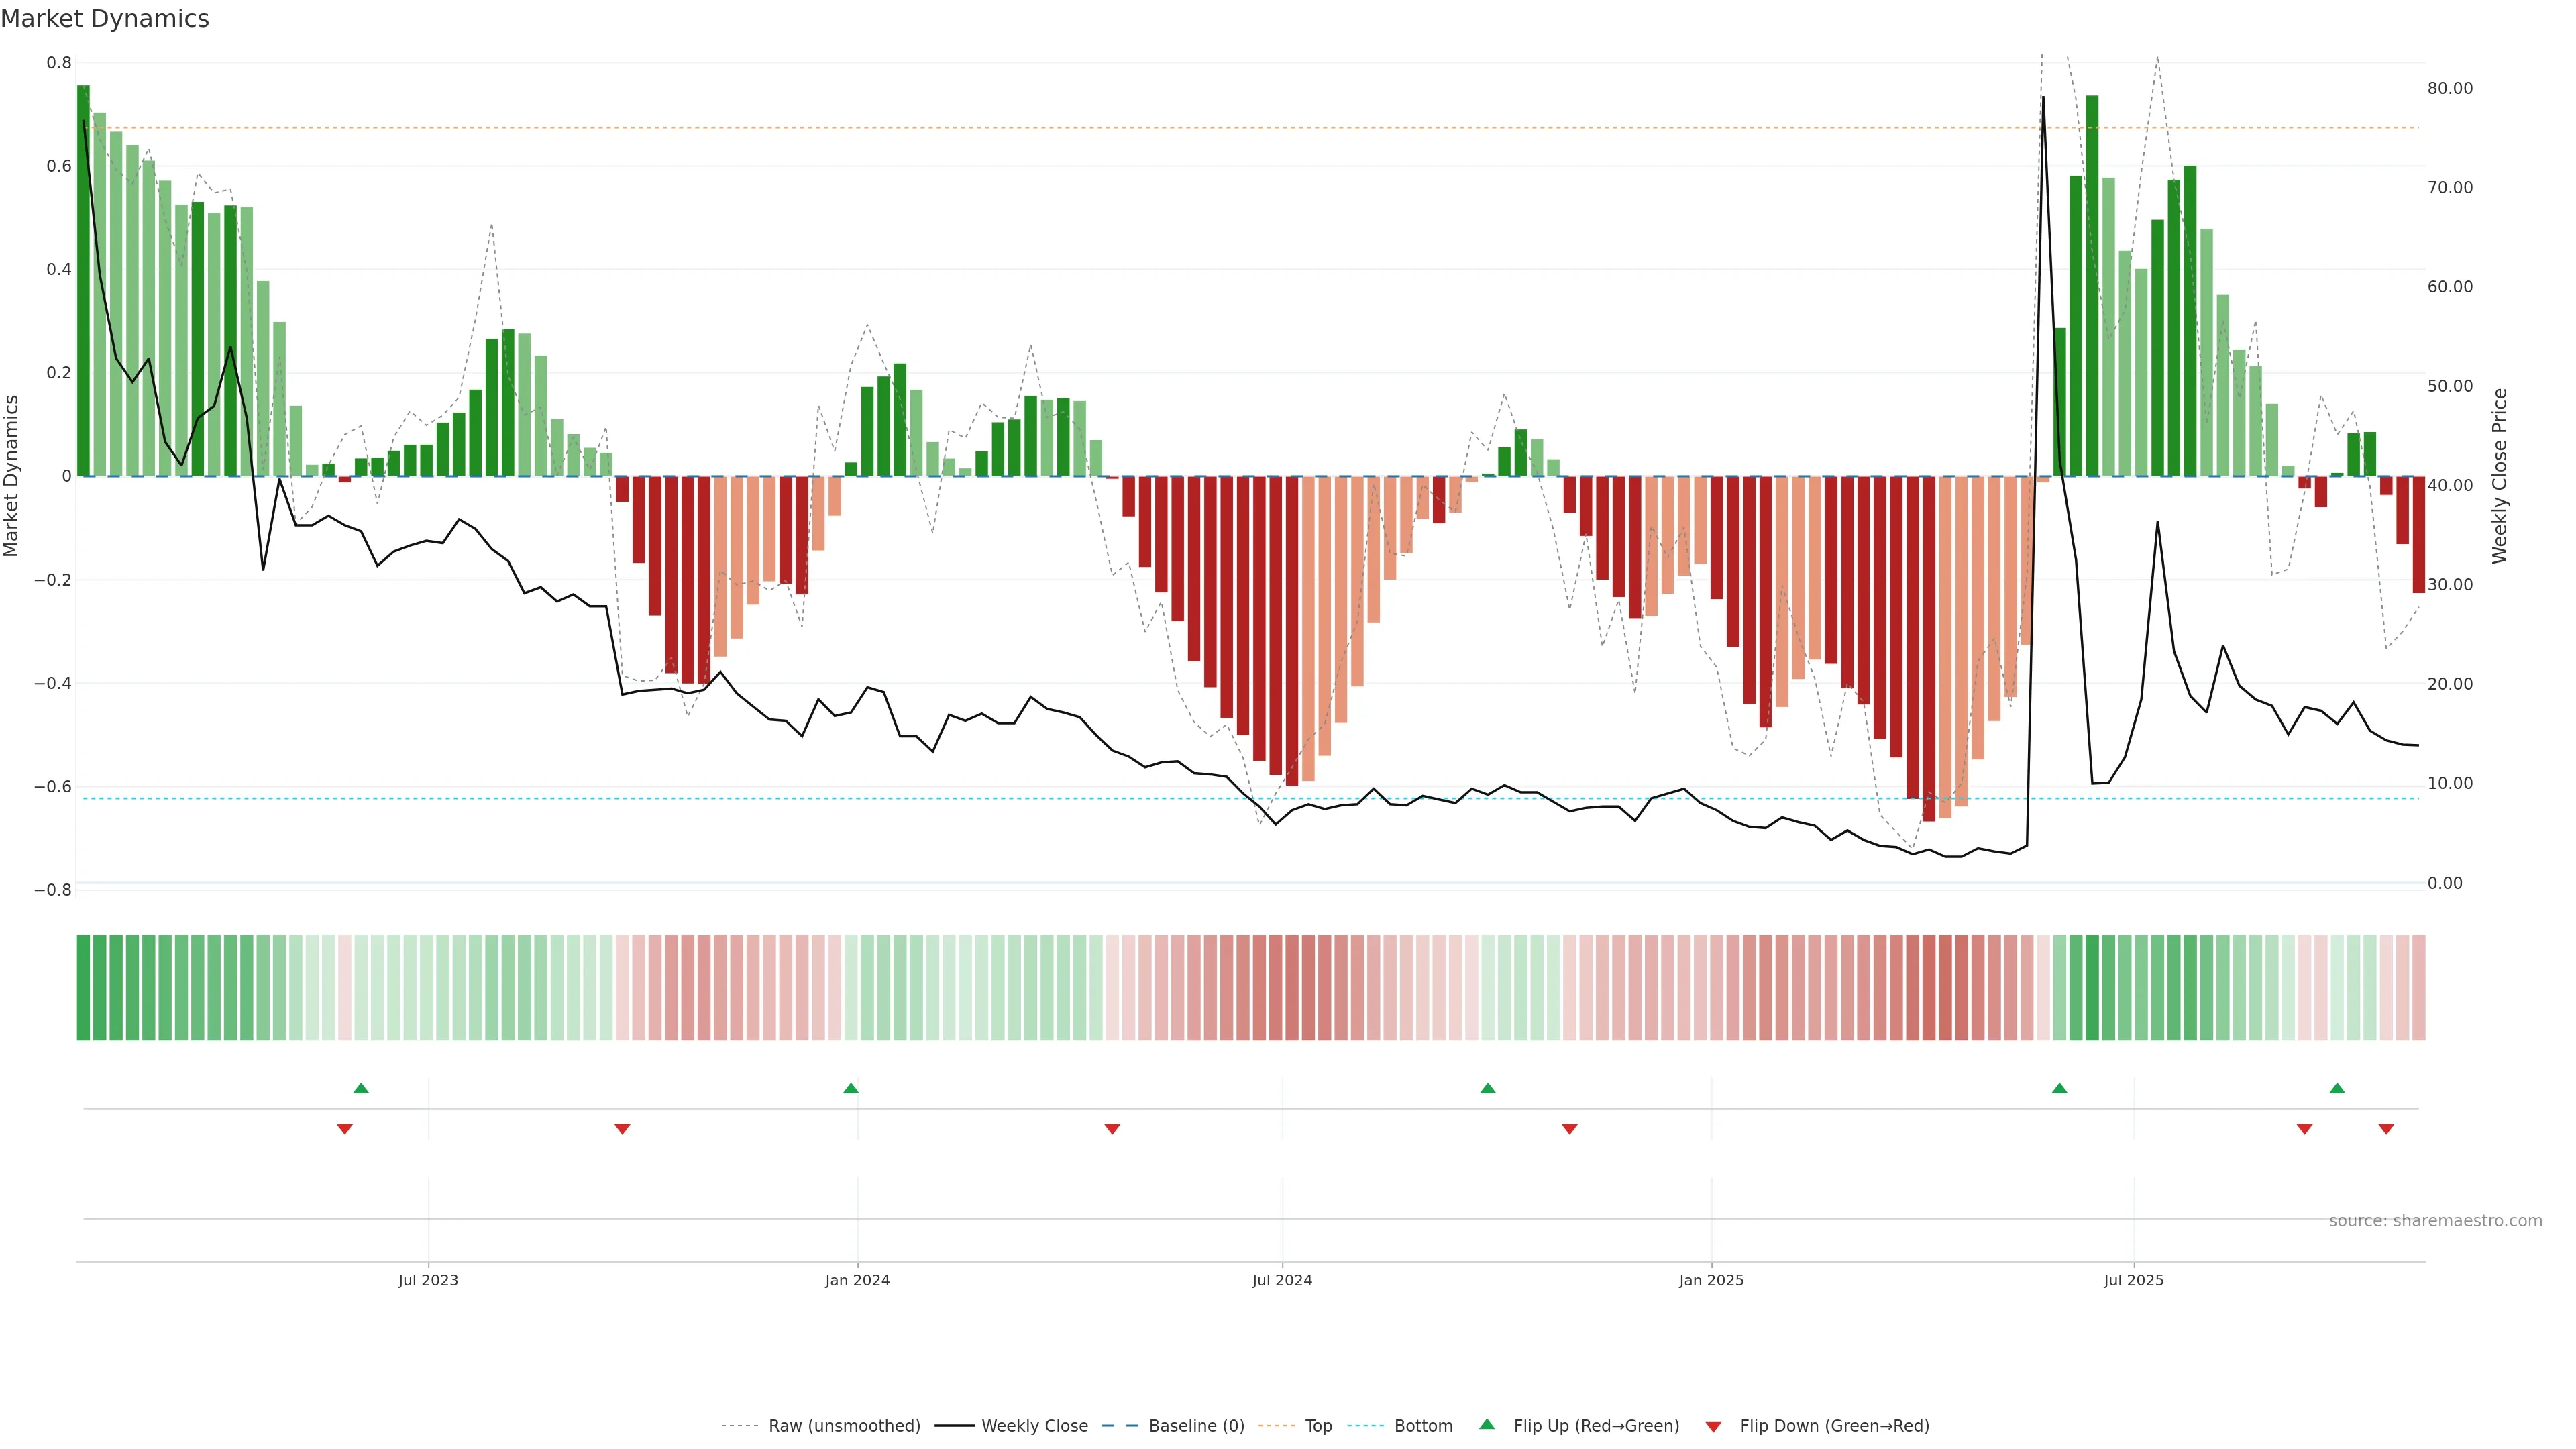Click the Weekly Close Price right axis title
Viewport: 2576px width, 1449px height.
(x=2500, y=476)
